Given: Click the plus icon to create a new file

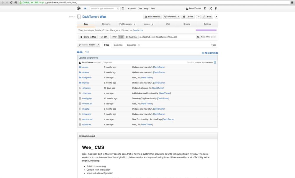Looking at the screenshot, I should [88, 52].
